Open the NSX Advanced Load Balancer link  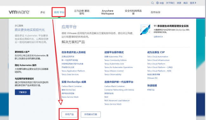117,100
